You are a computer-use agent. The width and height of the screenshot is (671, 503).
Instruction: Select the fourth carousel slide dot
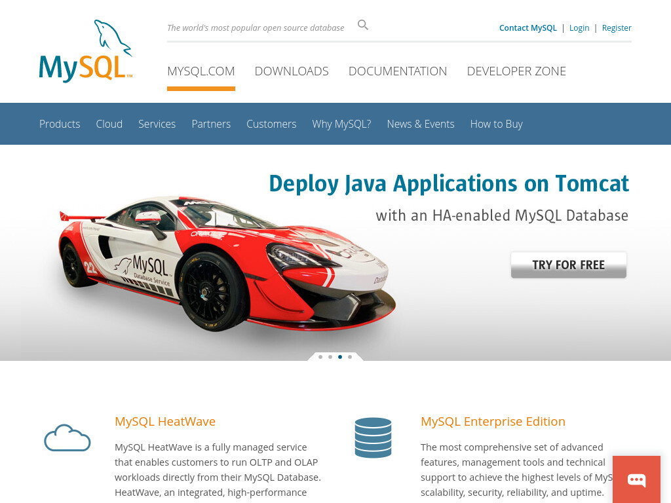pos(350,357)
